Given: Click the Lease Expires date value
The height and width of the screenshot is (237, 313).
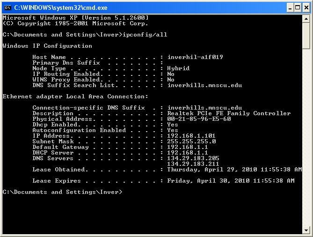Looking at the screenshot, I should pyautogui.click(x=231, y=181).
